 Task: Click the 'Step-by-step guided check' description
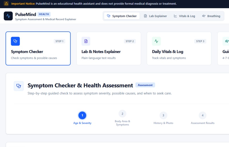pyautogui.click(x=100, y=93)
